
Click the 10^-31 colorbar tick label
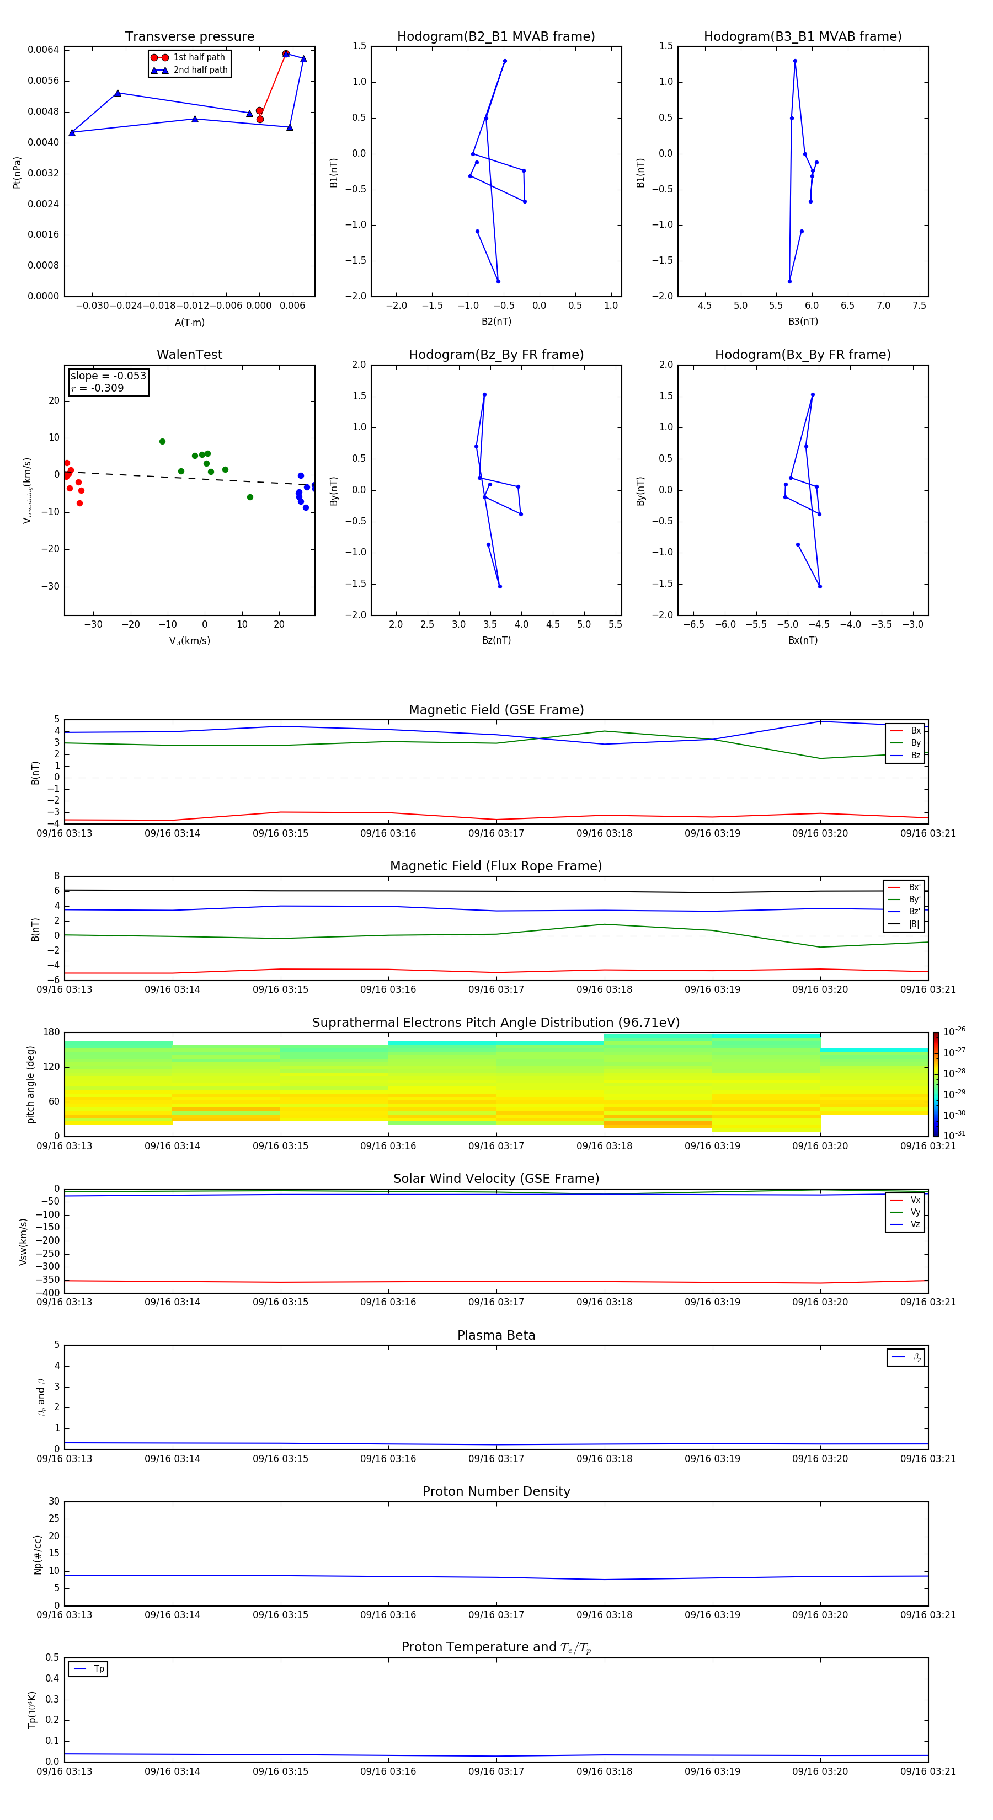[x=954, y=1136]
